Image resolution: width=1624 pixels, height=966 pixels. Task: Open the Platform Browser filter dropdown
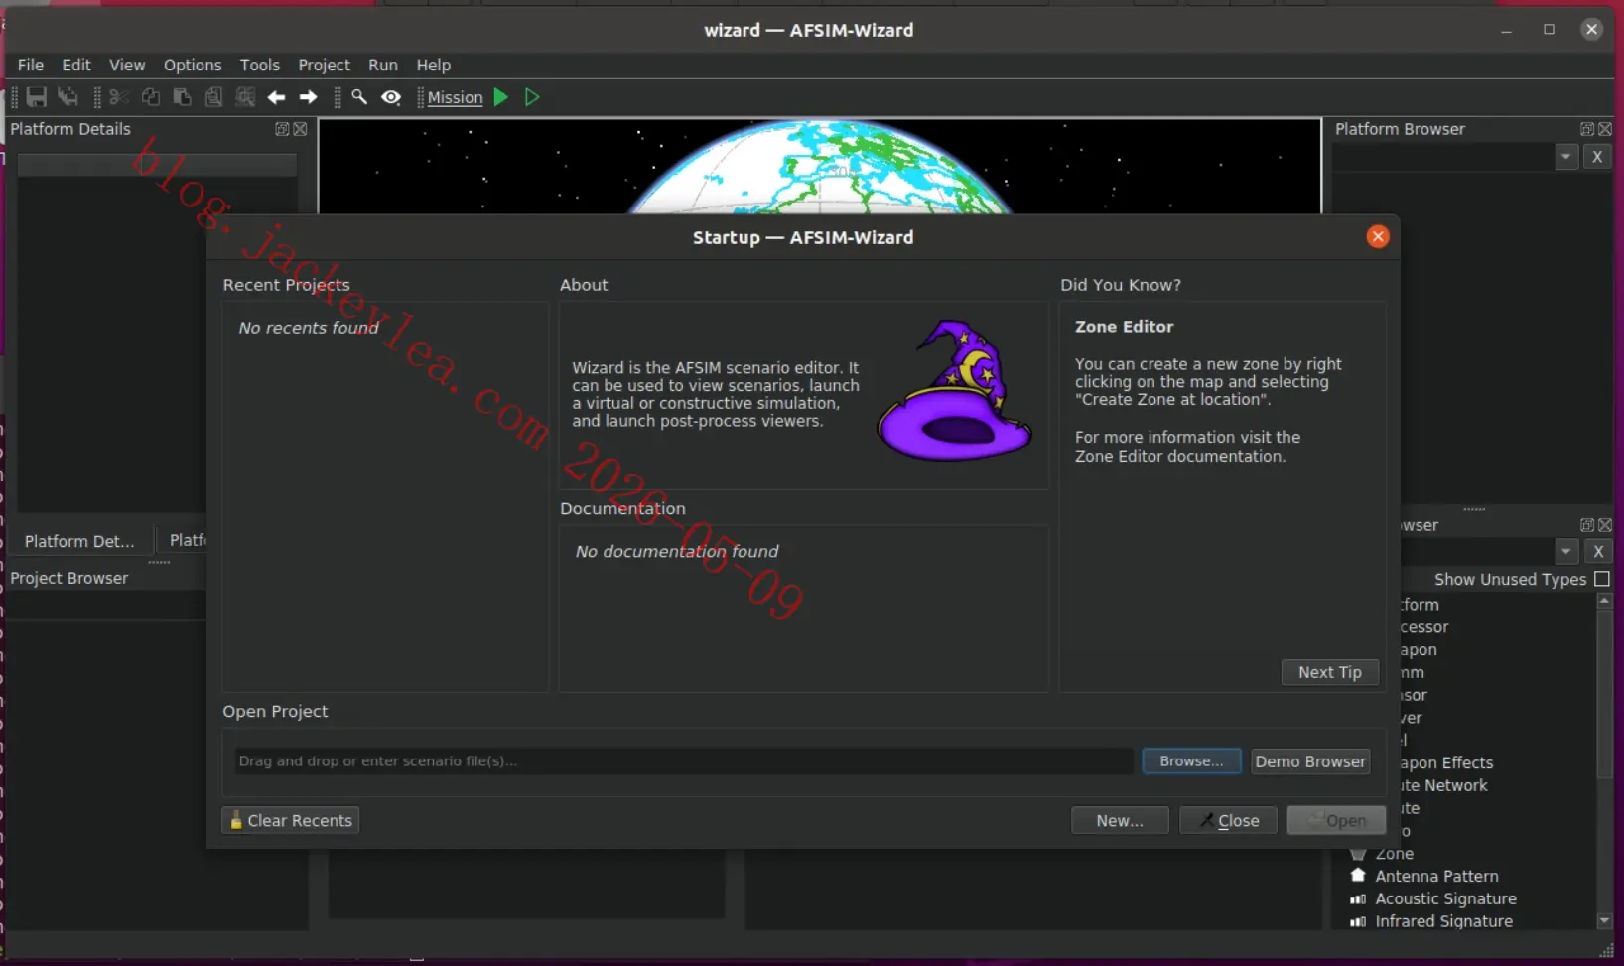click(1566, 157)
